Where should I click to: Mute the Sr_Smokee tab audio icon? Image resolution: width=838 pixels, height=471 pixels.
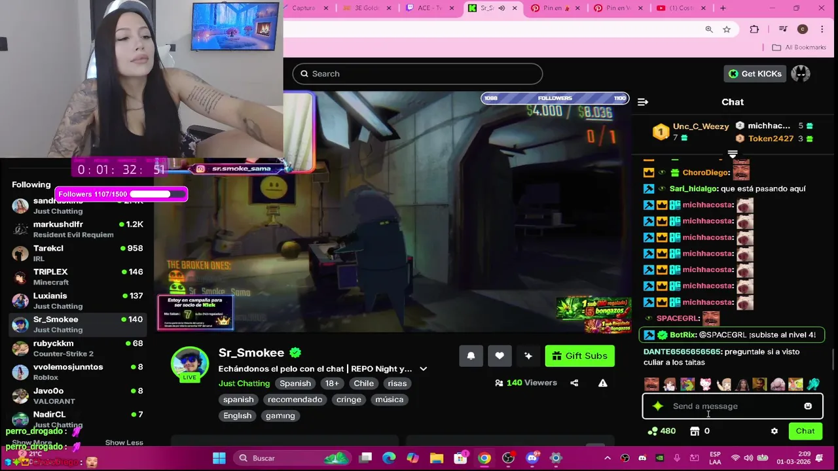coord(501,8)
